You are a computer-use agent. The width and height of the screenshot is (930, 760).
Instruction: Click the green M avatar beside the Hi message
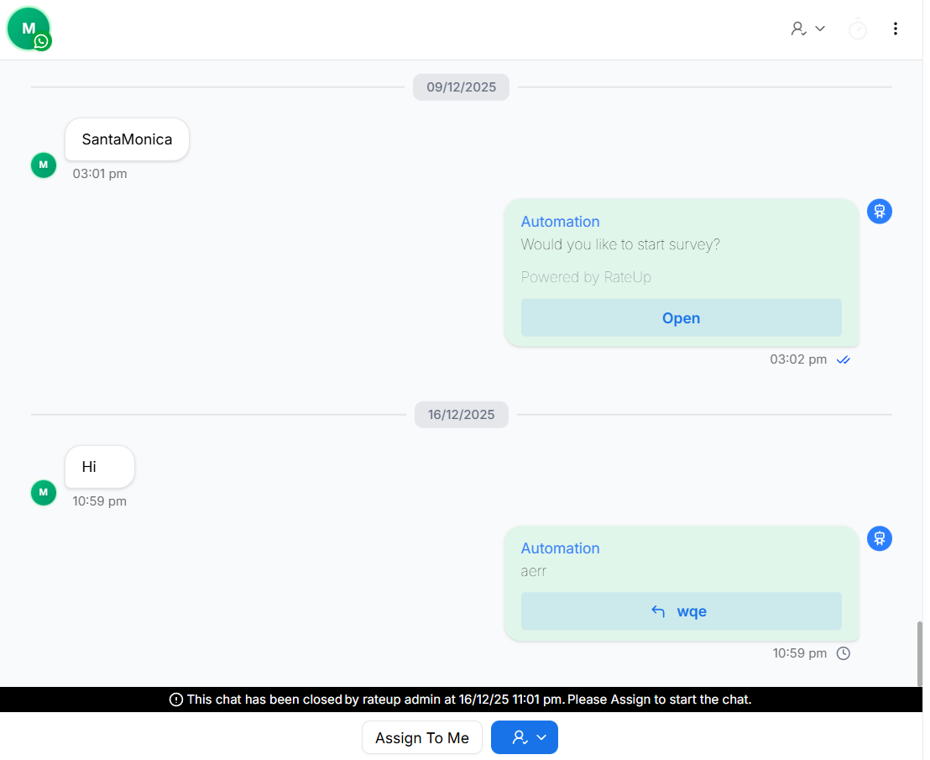tap(43, 492)
